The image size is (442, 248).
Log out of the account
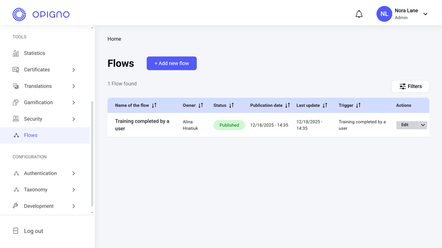tap(33, 231)
